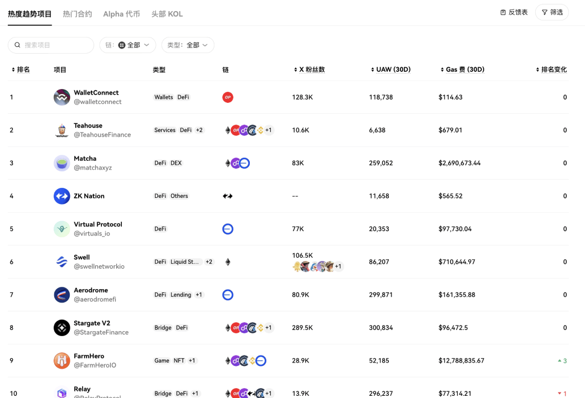The height and width of the screenshot is (398, 585).
Task: Click the feedback form clipboard icon
Action: [503, 12]
